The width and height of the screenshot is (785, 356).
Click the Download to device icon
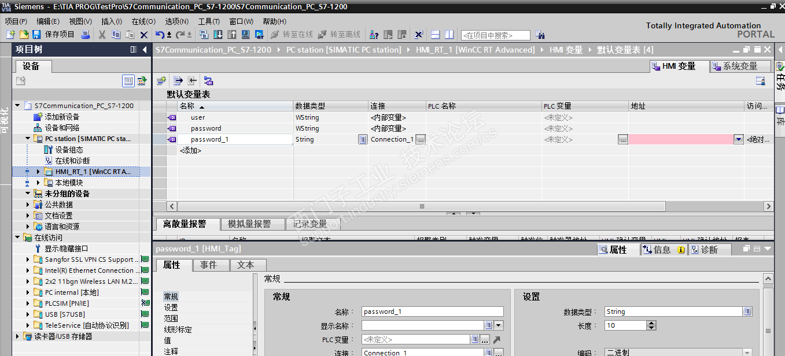coord(218,35)
